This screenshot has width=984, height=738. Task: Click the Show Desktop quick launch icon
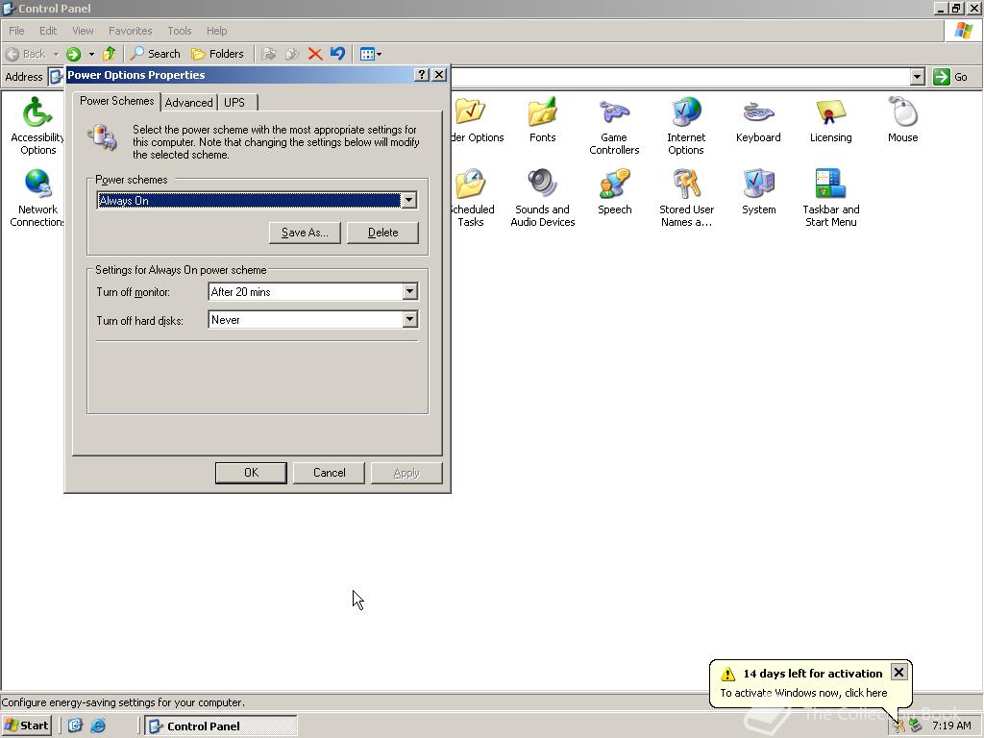tap(75, 726)
